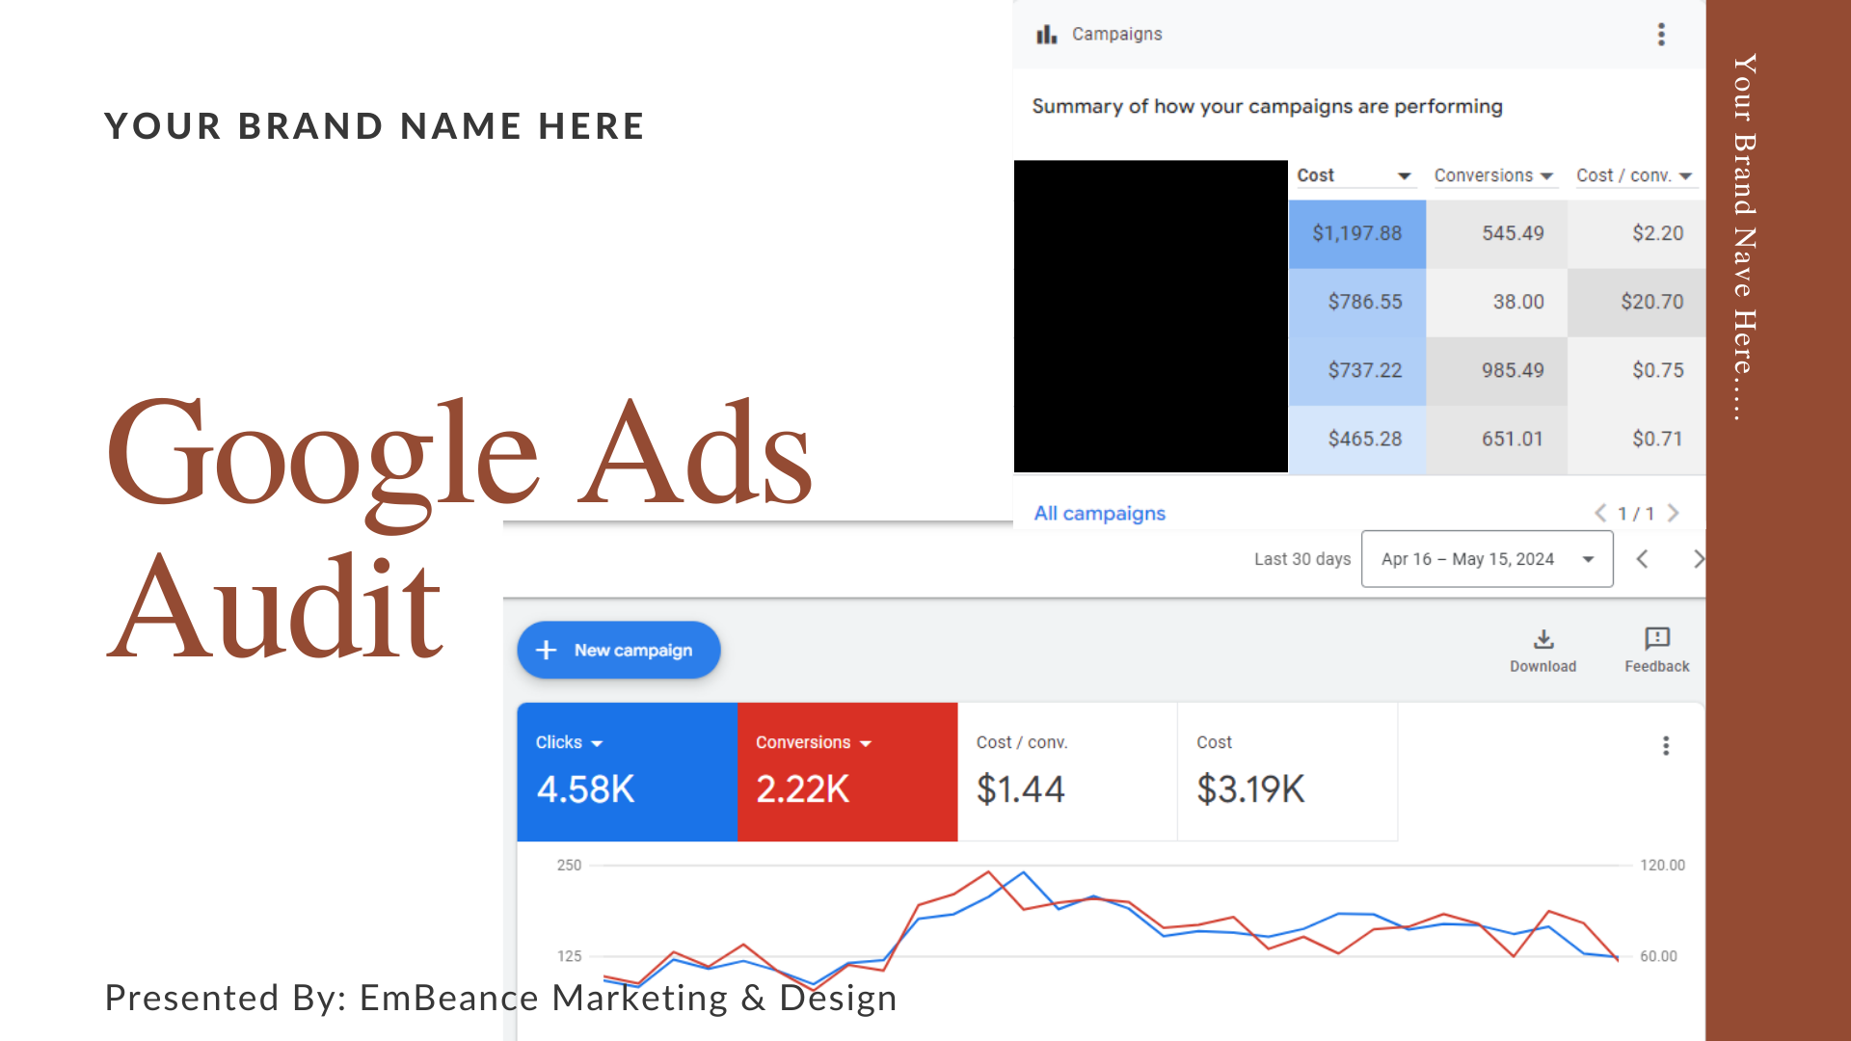The height and width of the screenshot is (1041, 1851).
Task: Expand the Cost / conv. column dropdown
Action: coord(1685,176)
